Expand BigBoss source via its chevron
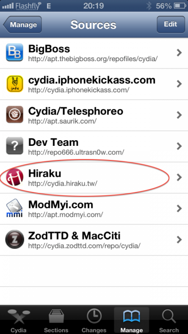Viewport: 188px width, 334px height. coord(179,53)
